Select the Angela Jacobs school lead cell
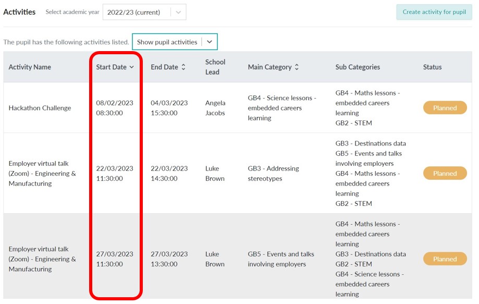Image resolution: width=479 pixels, height=304 pixels. (x=216, y=108)
